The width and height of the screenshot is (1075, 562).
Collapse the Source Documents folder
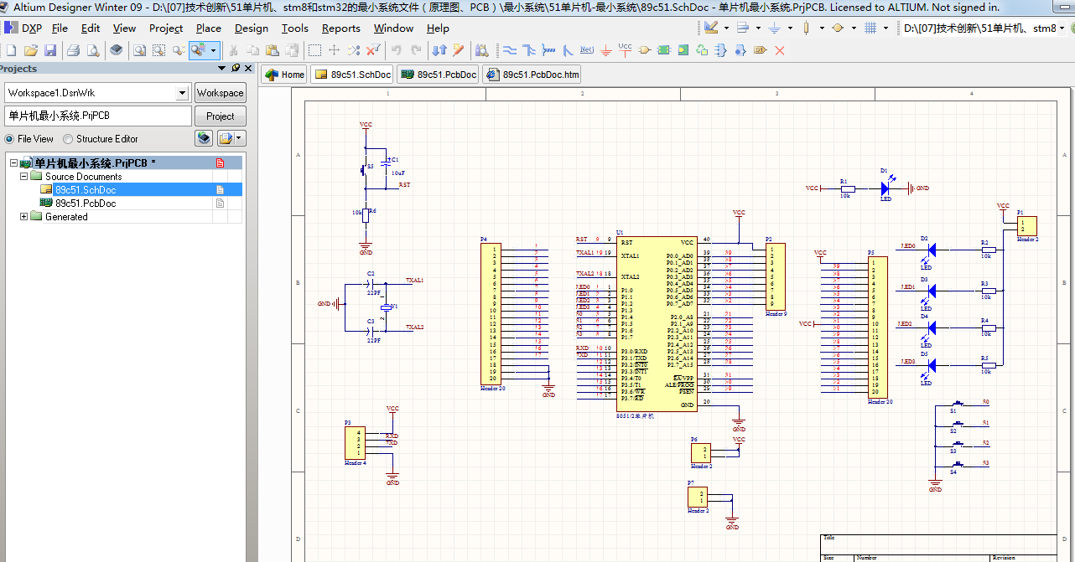23,176
